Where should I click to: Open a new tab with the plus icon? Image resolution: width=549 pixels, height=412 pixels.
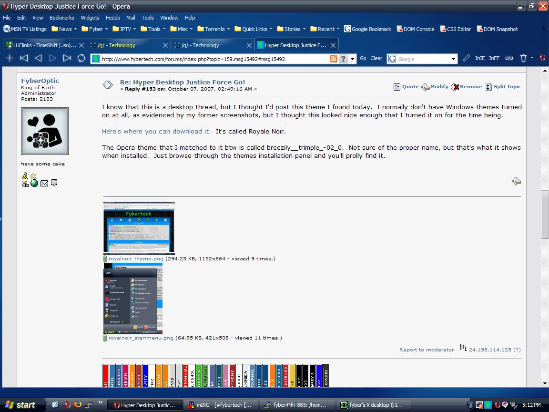tap(10, 58)
